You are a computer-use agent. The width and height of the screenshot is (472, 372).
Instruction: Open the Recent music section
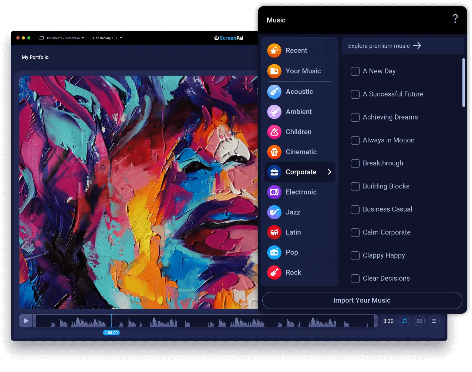pos(296,50)
